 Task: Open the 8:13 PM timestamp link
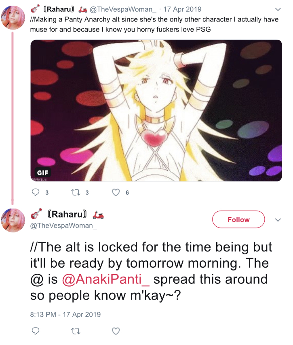tap(65, 314)
